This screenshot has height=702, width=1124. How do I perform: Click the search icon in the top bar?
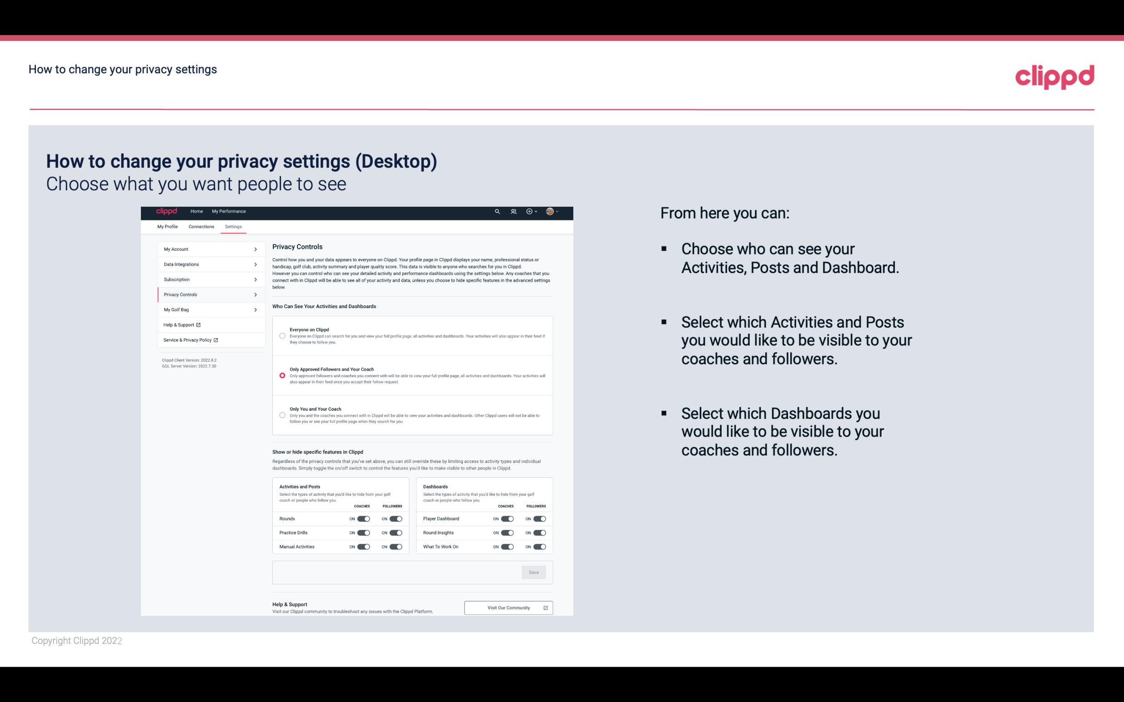(497, 211)
